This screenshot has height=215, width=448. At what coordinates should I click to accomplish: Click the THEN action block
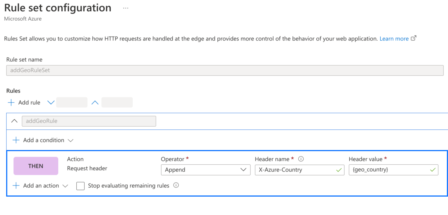(36, 166)
